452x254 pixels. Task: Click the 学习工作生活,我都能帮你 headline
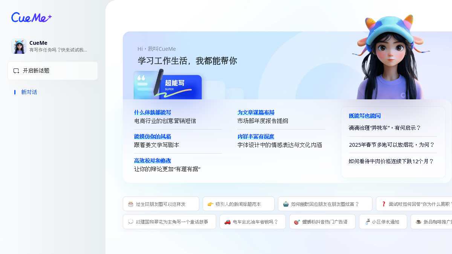187,61
